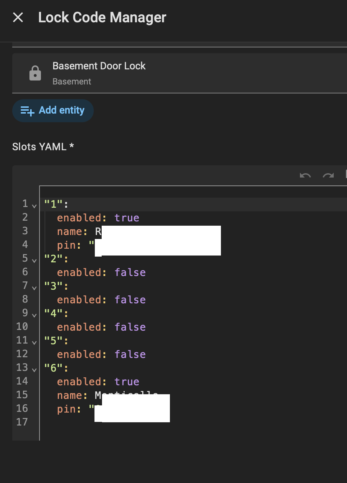Click the Add entity button

(x=53, y=110)
